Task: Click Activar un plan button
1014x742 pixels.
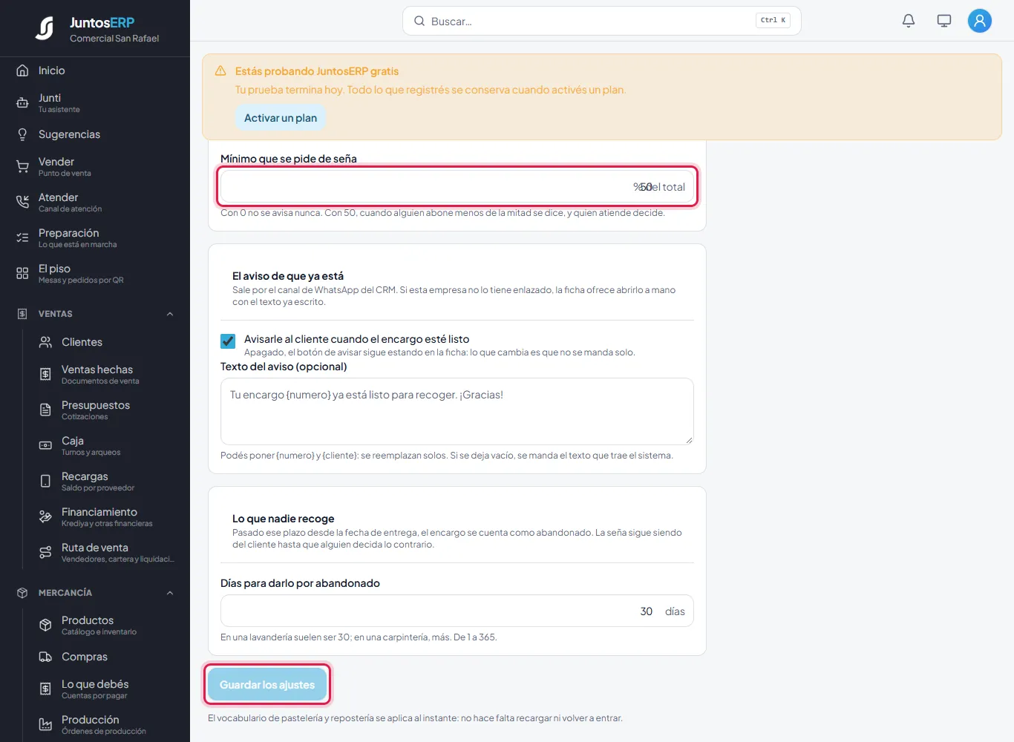Action: (x=281, y=118)
